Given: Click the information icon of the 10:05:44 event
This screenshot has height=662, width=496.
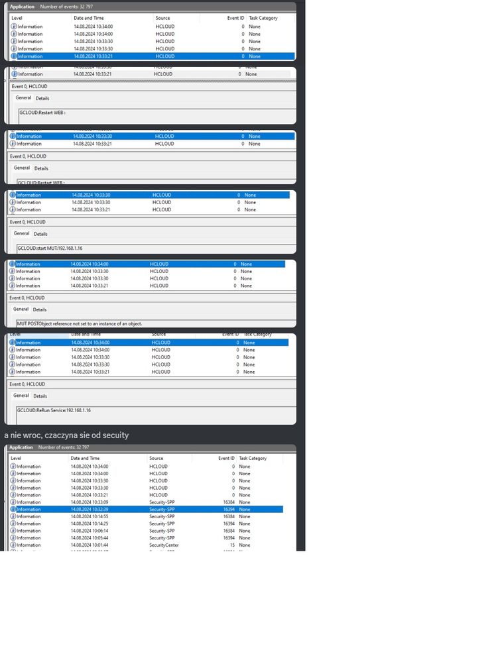Looking at the screenshot, I should [x=13, y=538].
